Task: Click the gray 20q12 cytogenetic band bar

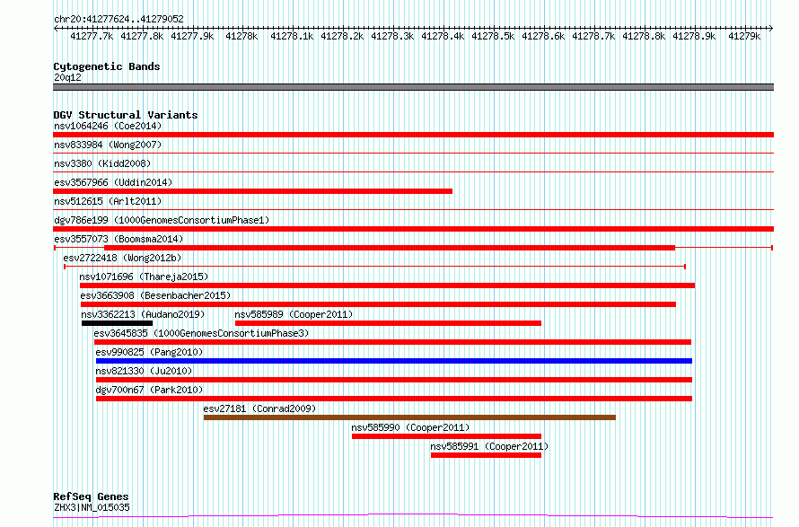Action: click(413, 87)
